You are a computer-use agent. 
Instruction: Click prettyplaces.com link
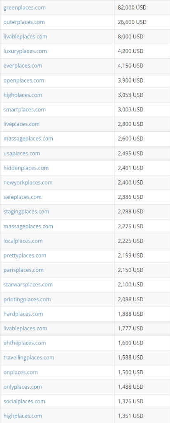click(x=25, y=255)
